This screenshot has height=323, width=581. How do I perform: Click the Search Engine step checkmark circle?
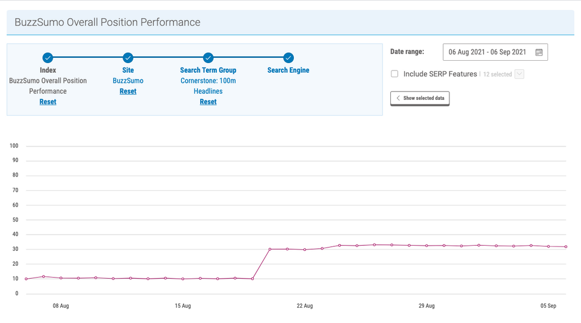tap(288, 57)
